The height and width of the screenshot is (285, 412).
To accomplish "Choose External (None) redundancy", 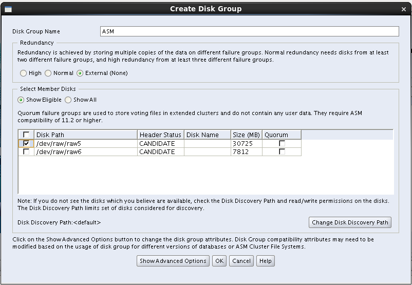I will [x=80, y=73].
